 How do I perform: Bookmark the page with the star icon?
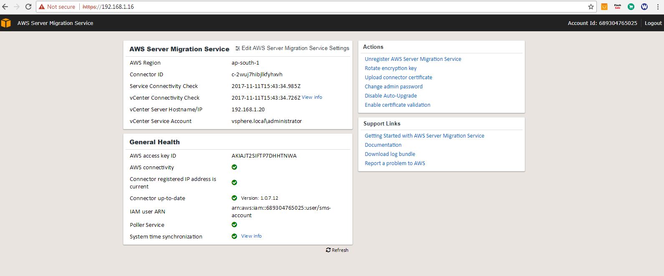pos(591,7)
